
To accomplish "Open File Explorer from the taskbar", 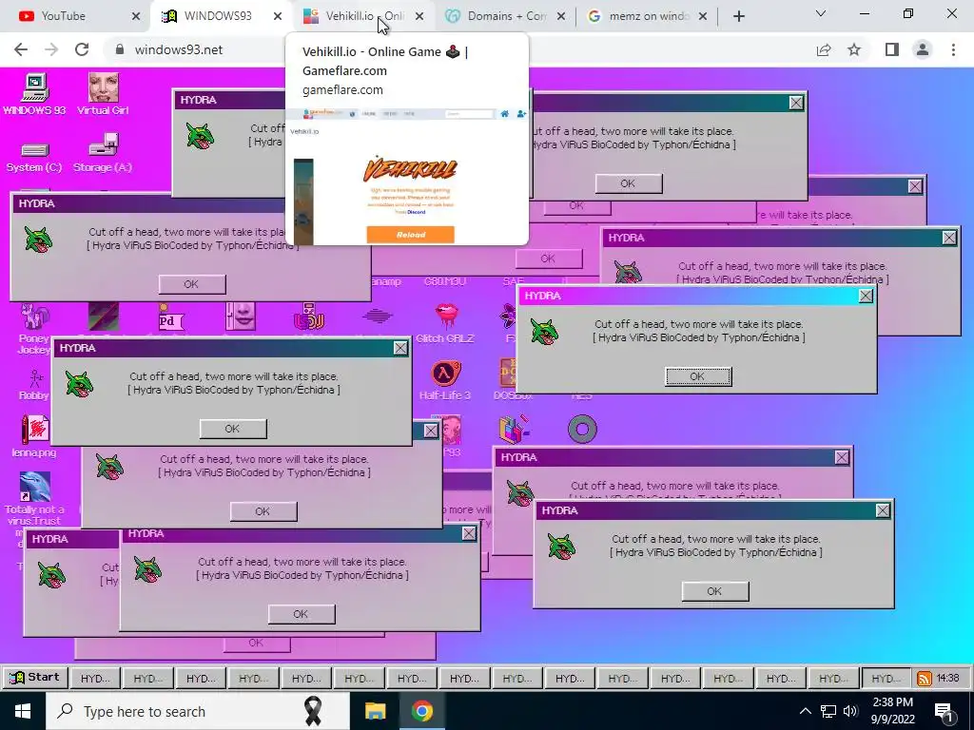I will (375, 711).
